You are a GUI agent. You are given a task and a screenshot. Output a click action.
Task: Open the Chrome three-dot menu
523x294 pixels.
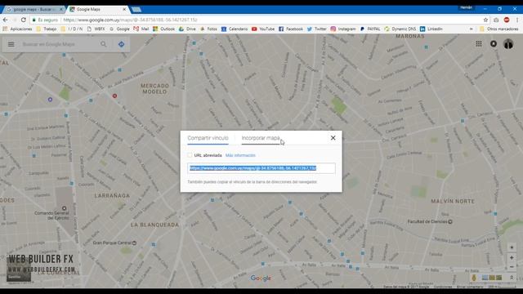pos(517,20)
